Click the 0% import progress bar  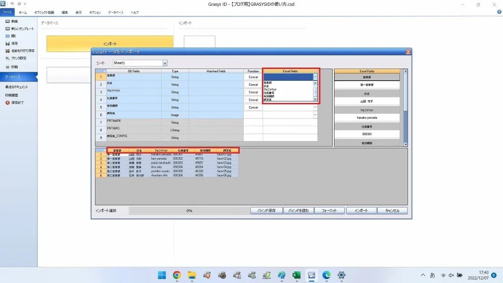189,210
